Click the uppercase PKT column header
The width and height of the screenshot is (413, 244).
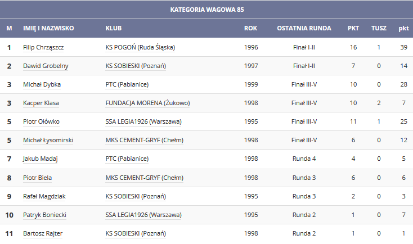click(353, 28)
